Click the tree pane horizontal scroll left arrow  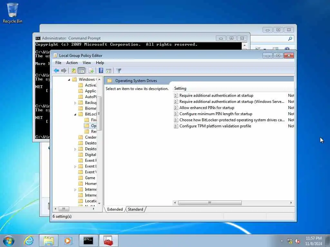55,209
